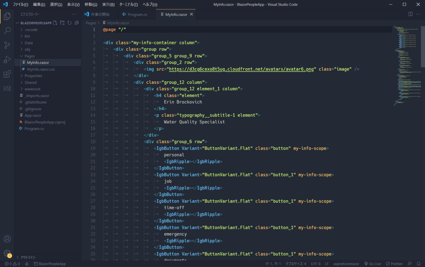The image size is (425, 267).
Task: Open the Run and Debug view
Action: (7, 59)
